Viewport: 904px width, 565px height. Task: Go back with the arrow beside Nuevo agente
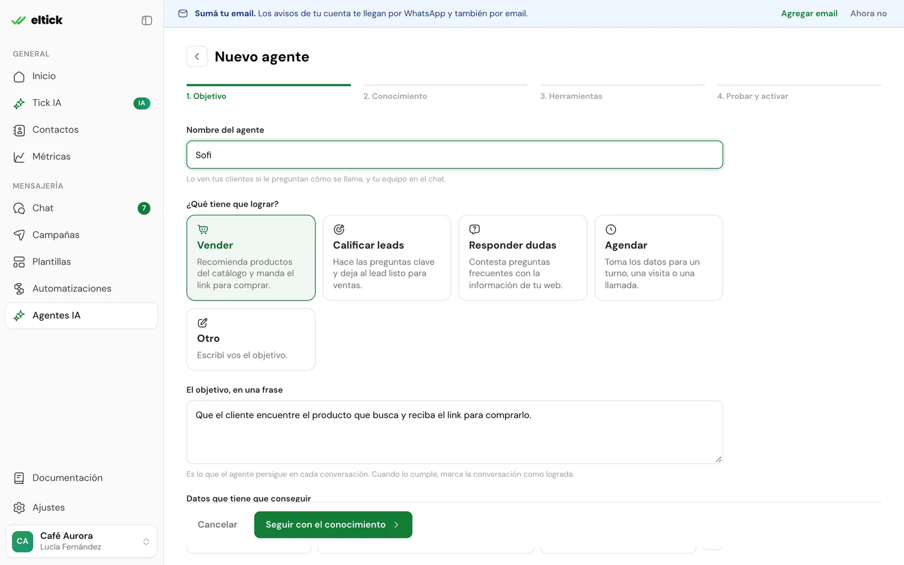point(197,56)
